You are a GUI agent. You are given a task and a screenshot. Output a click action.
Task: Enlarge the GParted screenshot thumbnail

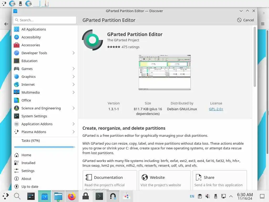[164, 72]
